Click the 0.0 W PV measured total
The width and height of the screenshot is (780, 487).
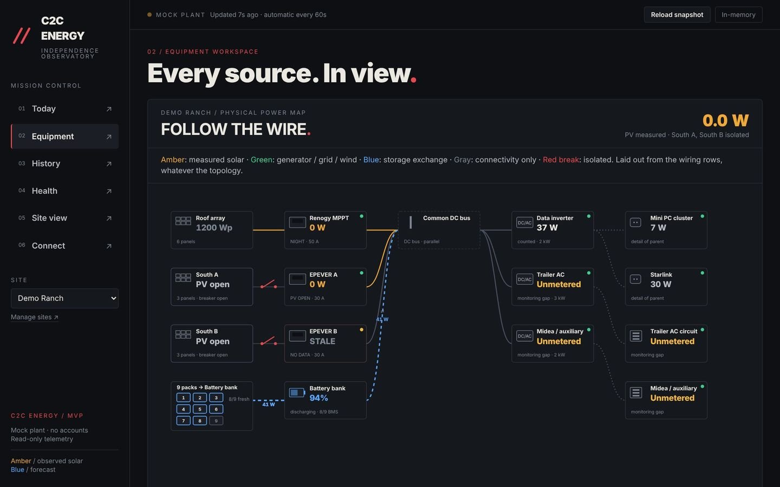click(726, 120)
